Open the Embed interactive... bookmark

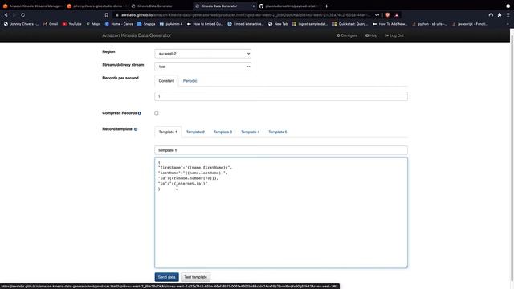(x=246, y=24)
